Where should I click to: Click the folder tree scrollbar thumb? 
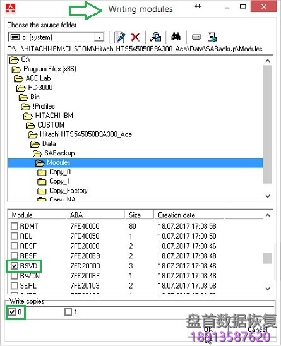coord(268,124)
